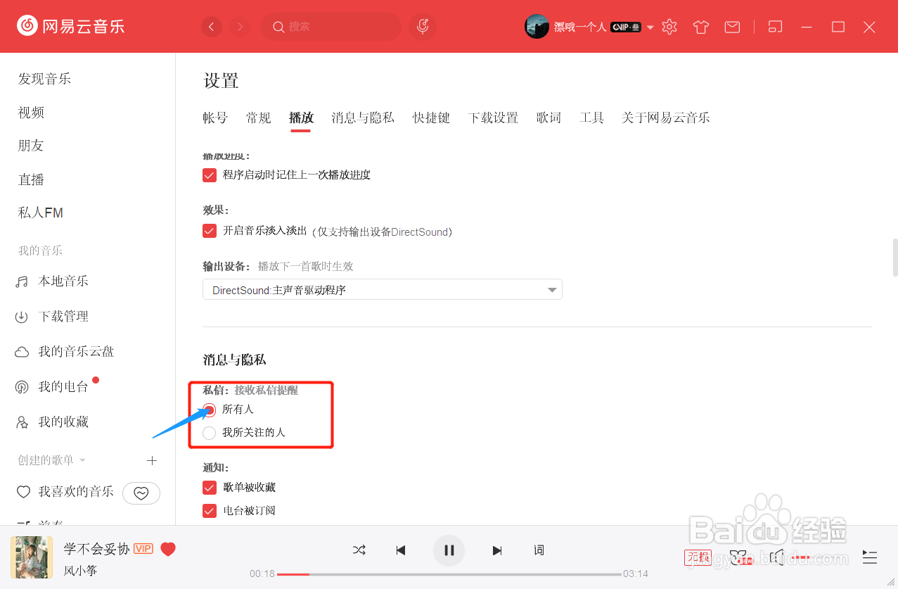
Task: Uncheck the 电台被订阅 notification
Action: point(210,510)
